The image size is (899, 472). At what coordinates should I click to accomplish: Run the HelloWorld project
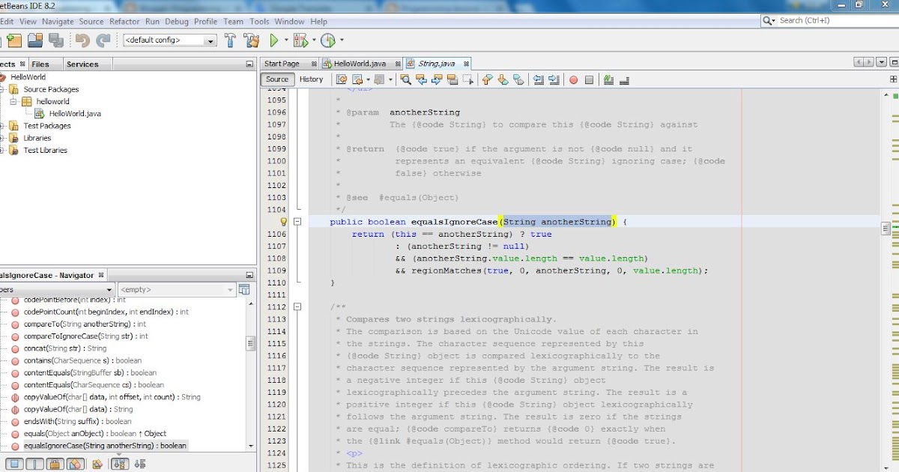click(x=274, y=40)
